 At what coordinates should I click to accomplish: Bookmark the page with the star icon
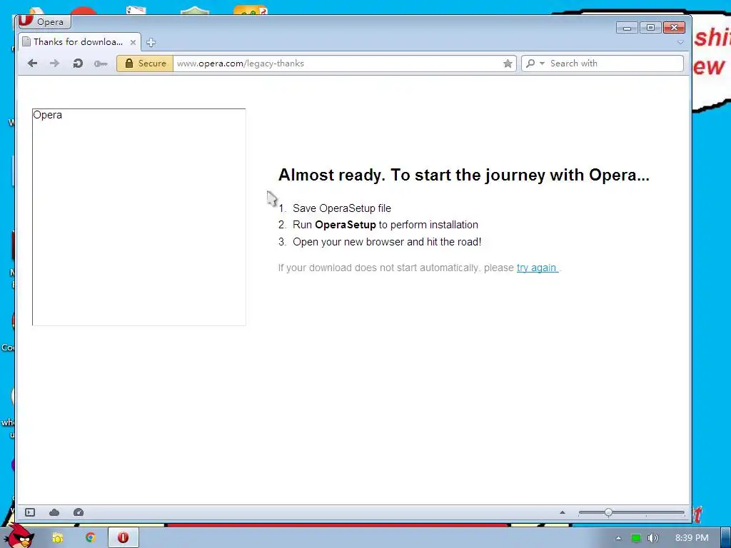tap(508, 64)
